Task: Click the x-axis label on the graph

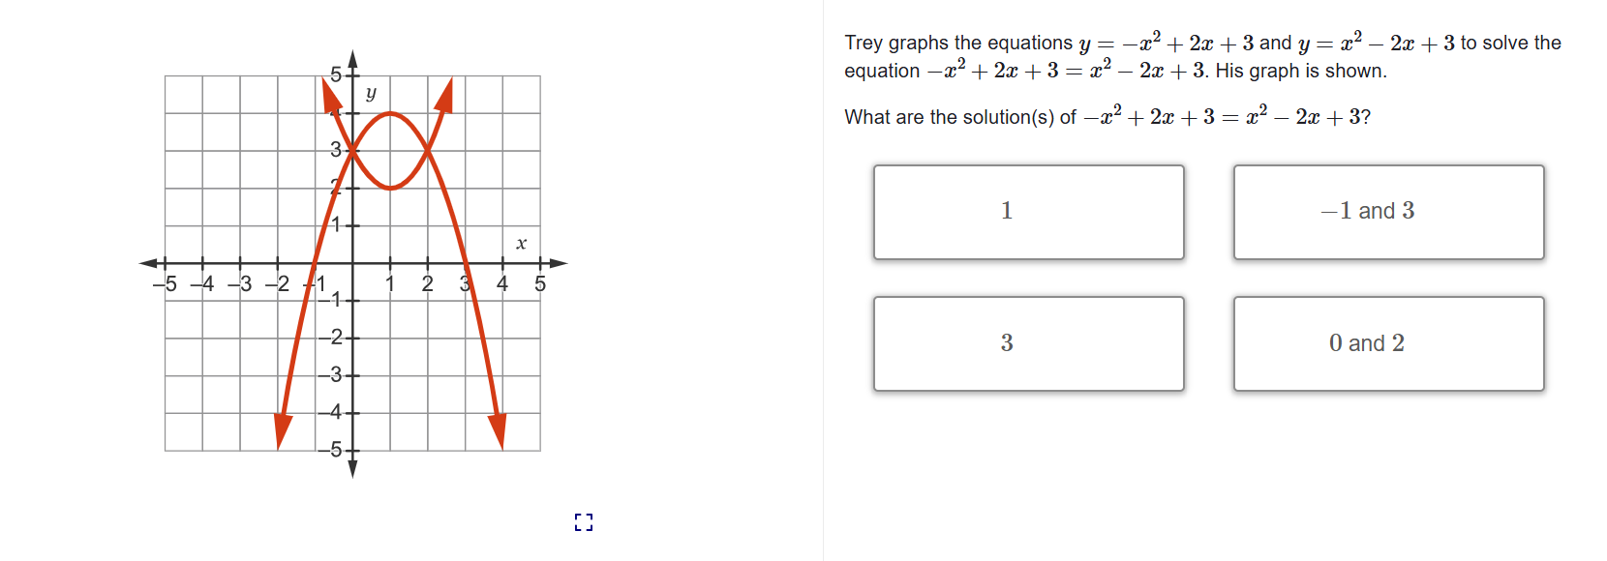Action: (522, 242)
